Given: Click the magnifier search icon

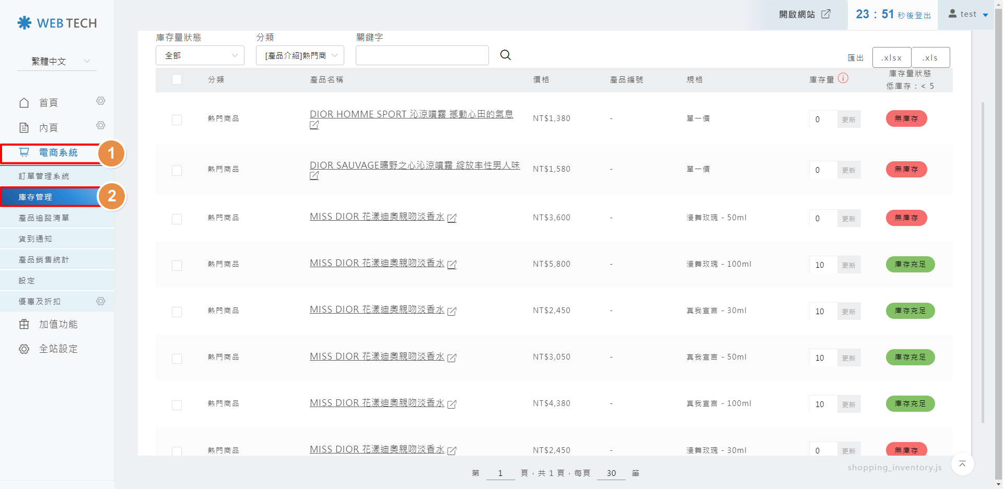Looking at the screenshot, I should point(505,55).
